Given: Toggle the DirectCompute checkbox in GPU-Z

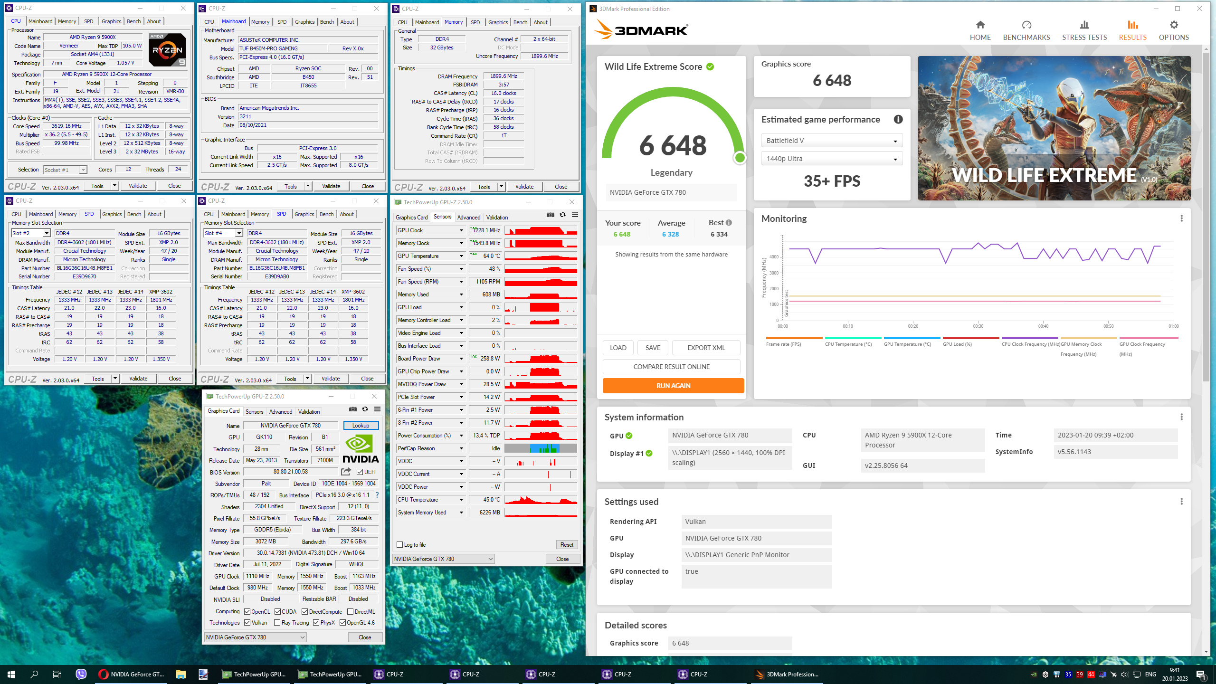Looking at the screenshot, I should click(304, 611).
